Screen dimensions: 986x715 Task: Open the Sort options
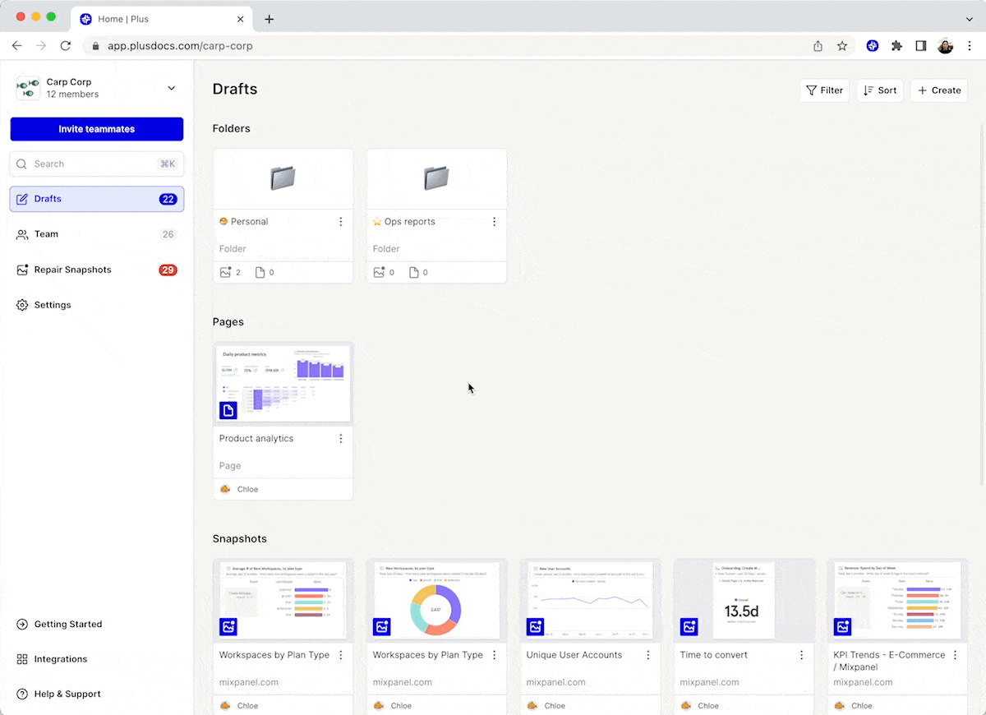[880, 90]
